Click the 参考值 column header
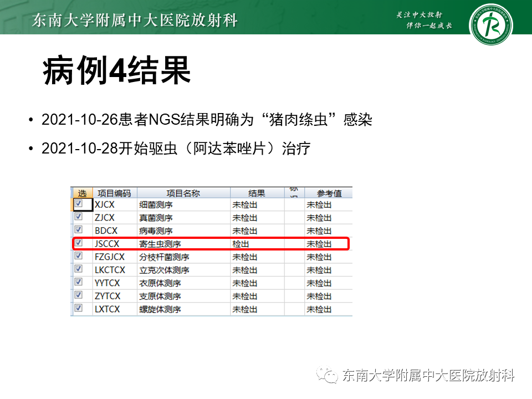 tap(329, 193)
